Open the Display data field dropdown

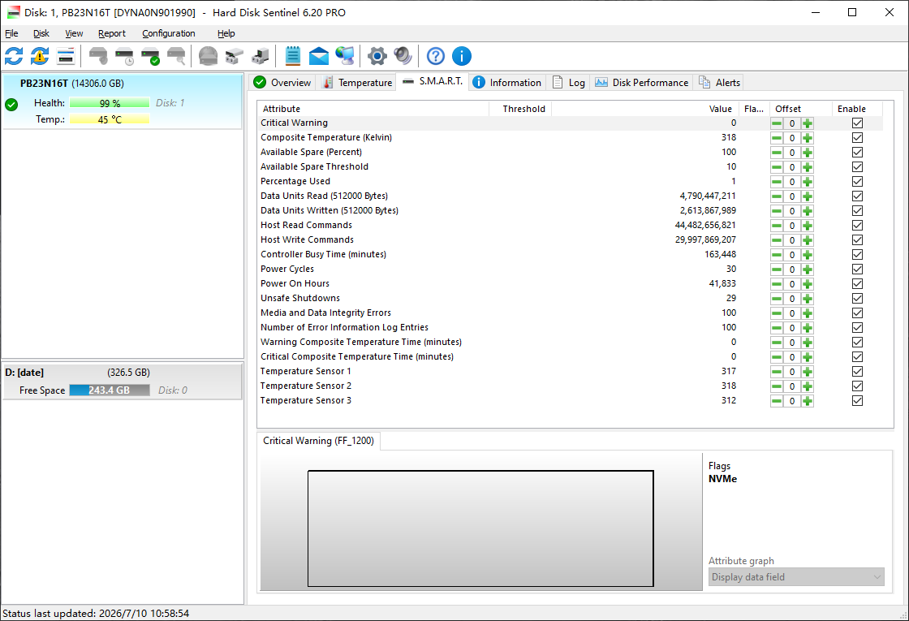(796, 577)
